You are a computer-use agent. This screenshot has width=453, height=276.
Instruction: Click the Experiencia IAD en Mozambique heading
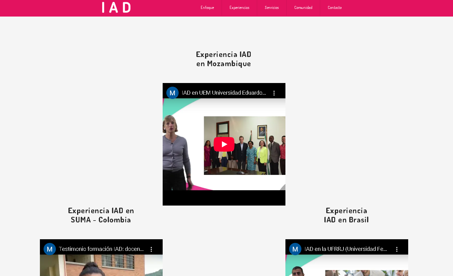coord(224,59)
